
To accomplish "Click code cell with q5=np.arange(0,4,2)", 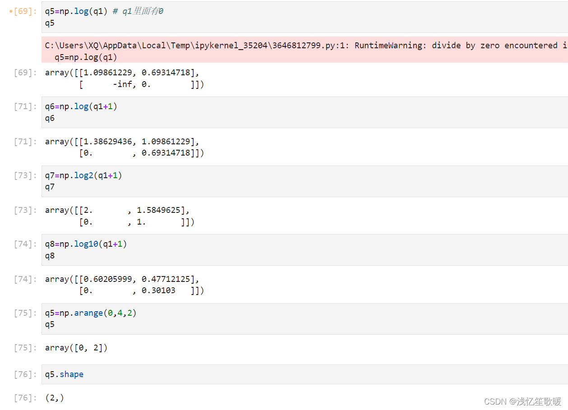I will click(x=305, y=319).
